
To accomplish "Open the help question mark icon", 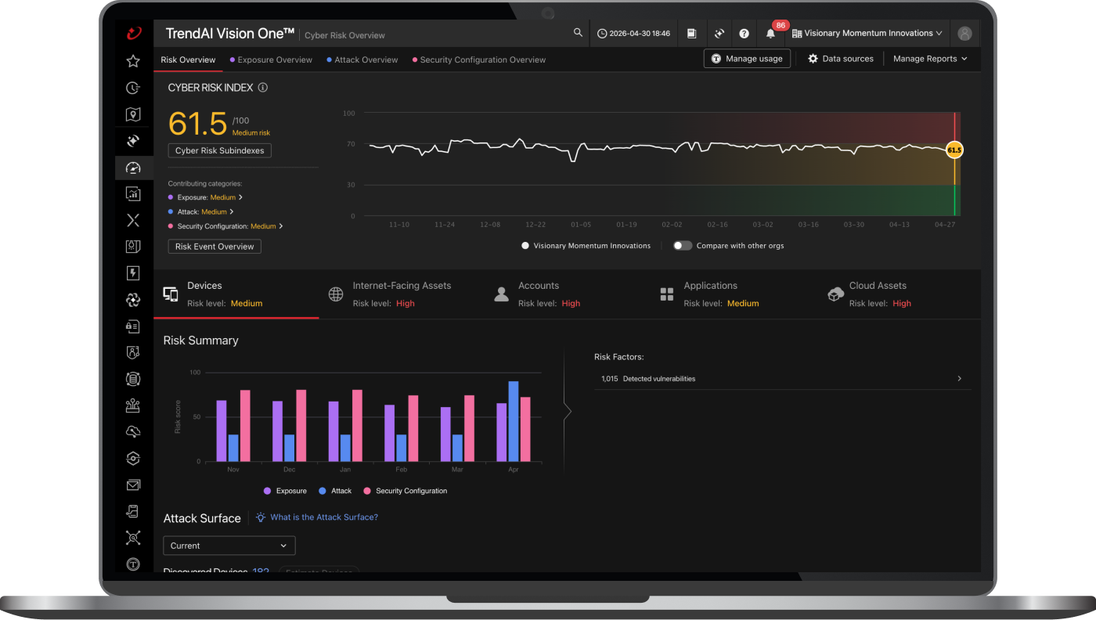I will pos(744,34).
